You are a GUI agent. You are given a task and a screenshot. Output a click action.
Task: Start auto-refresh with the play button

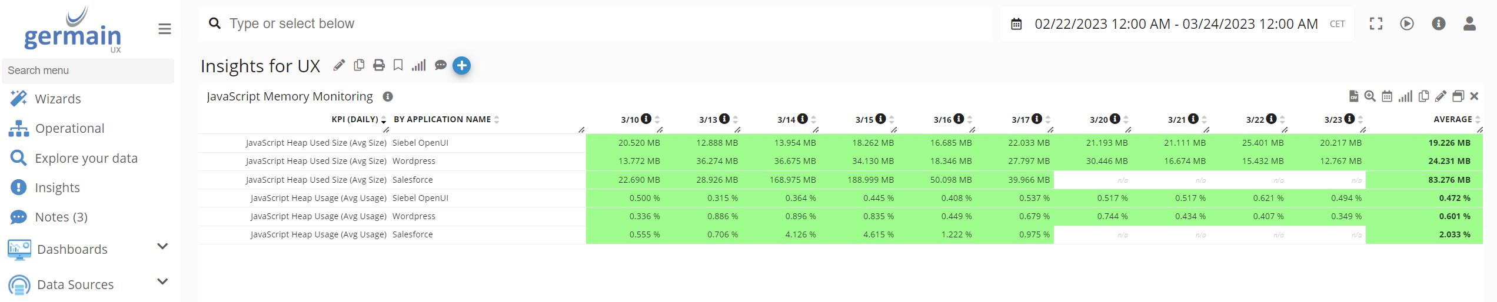(1407, 24)
